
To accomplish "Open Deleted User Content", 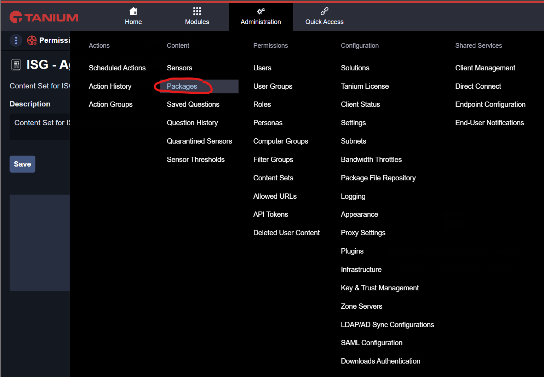I will click(287, 233).
